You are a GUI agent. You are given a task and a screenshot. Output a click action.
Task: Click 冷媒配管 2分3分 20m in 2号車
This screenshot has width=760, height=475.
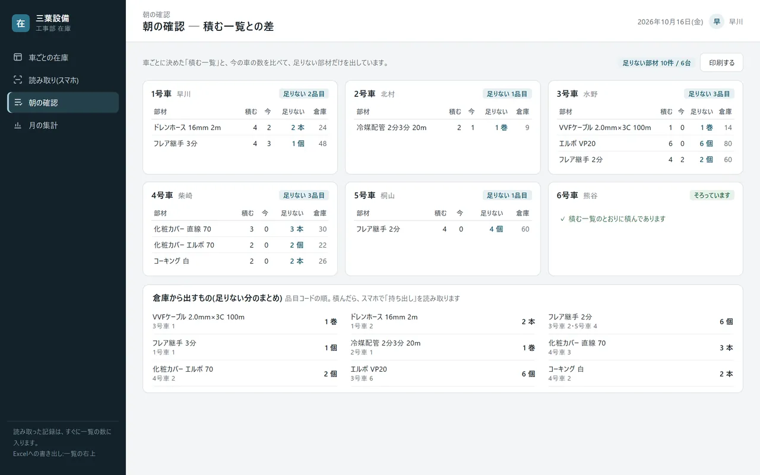click(391, 128)
